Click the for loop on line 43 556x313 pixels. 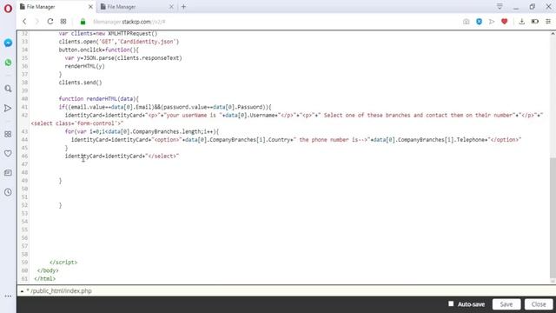click(142, 131)
